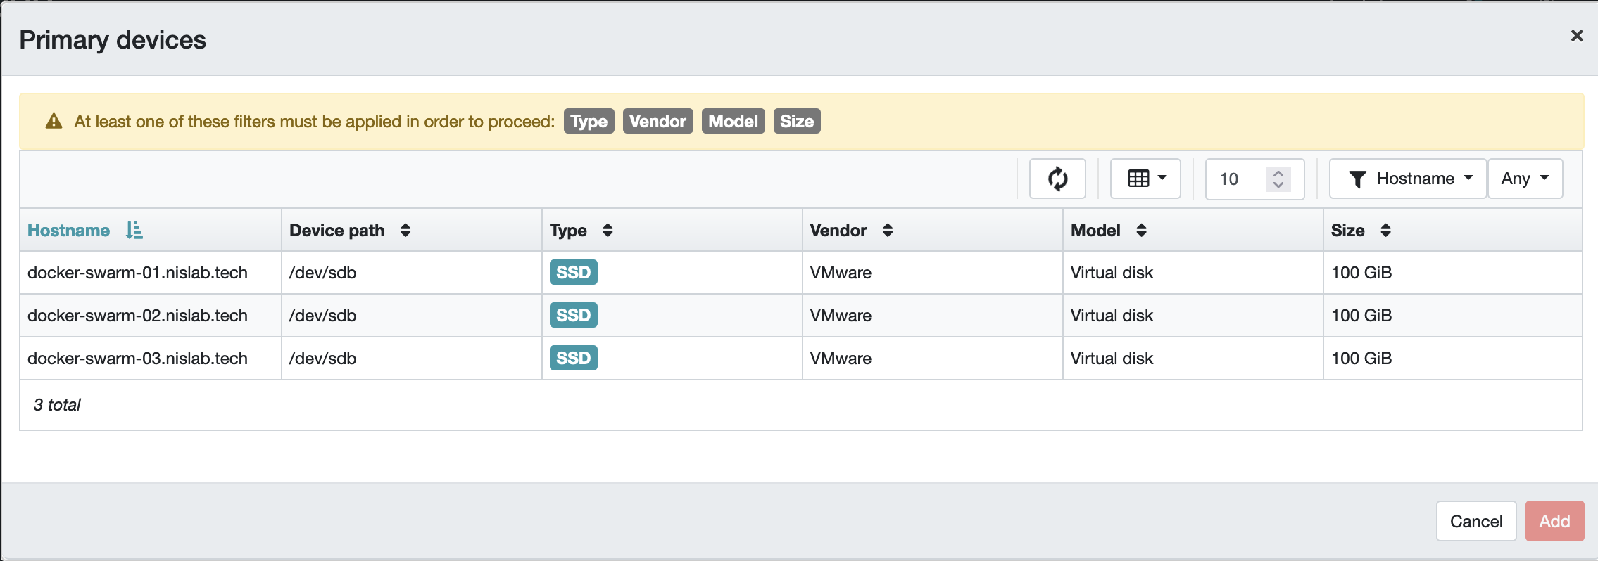
Task: Click the rows-per-page stepper arrows
Action: [1278, 179]
